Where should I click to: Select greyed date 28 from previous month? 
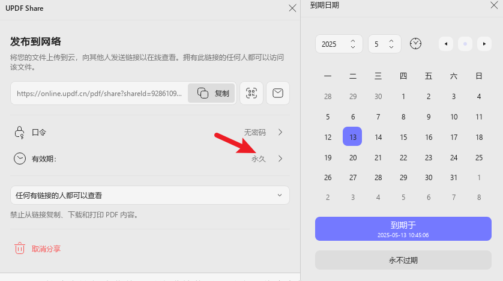click(x=328, y=97)
